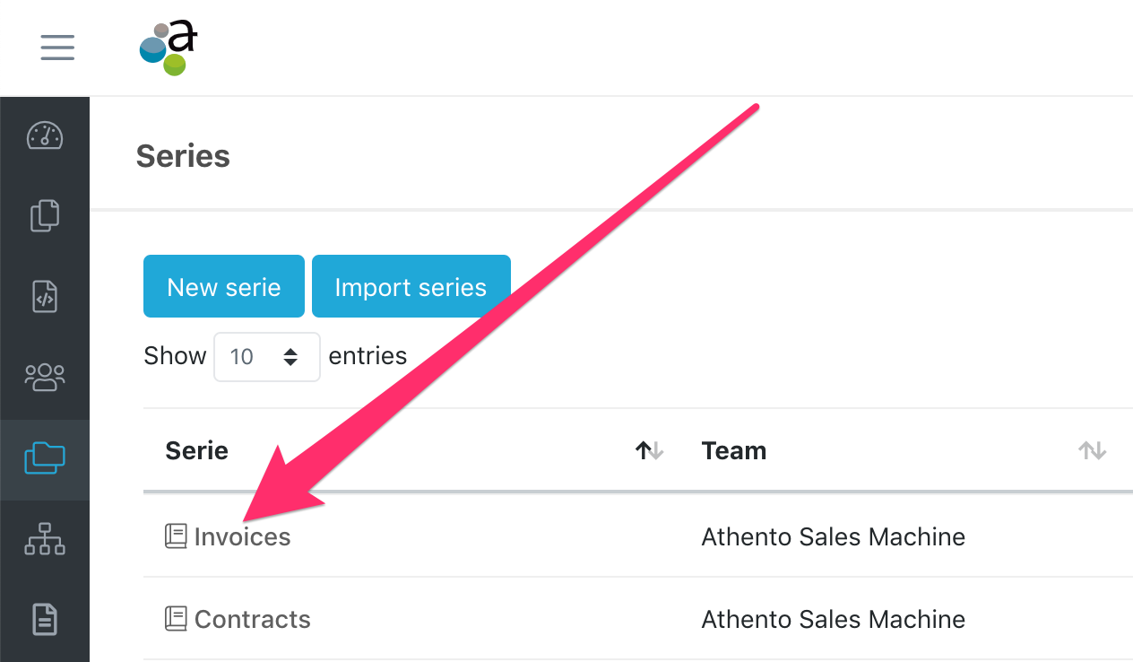Select the Contracts row team cell

[x=833, y=620]
